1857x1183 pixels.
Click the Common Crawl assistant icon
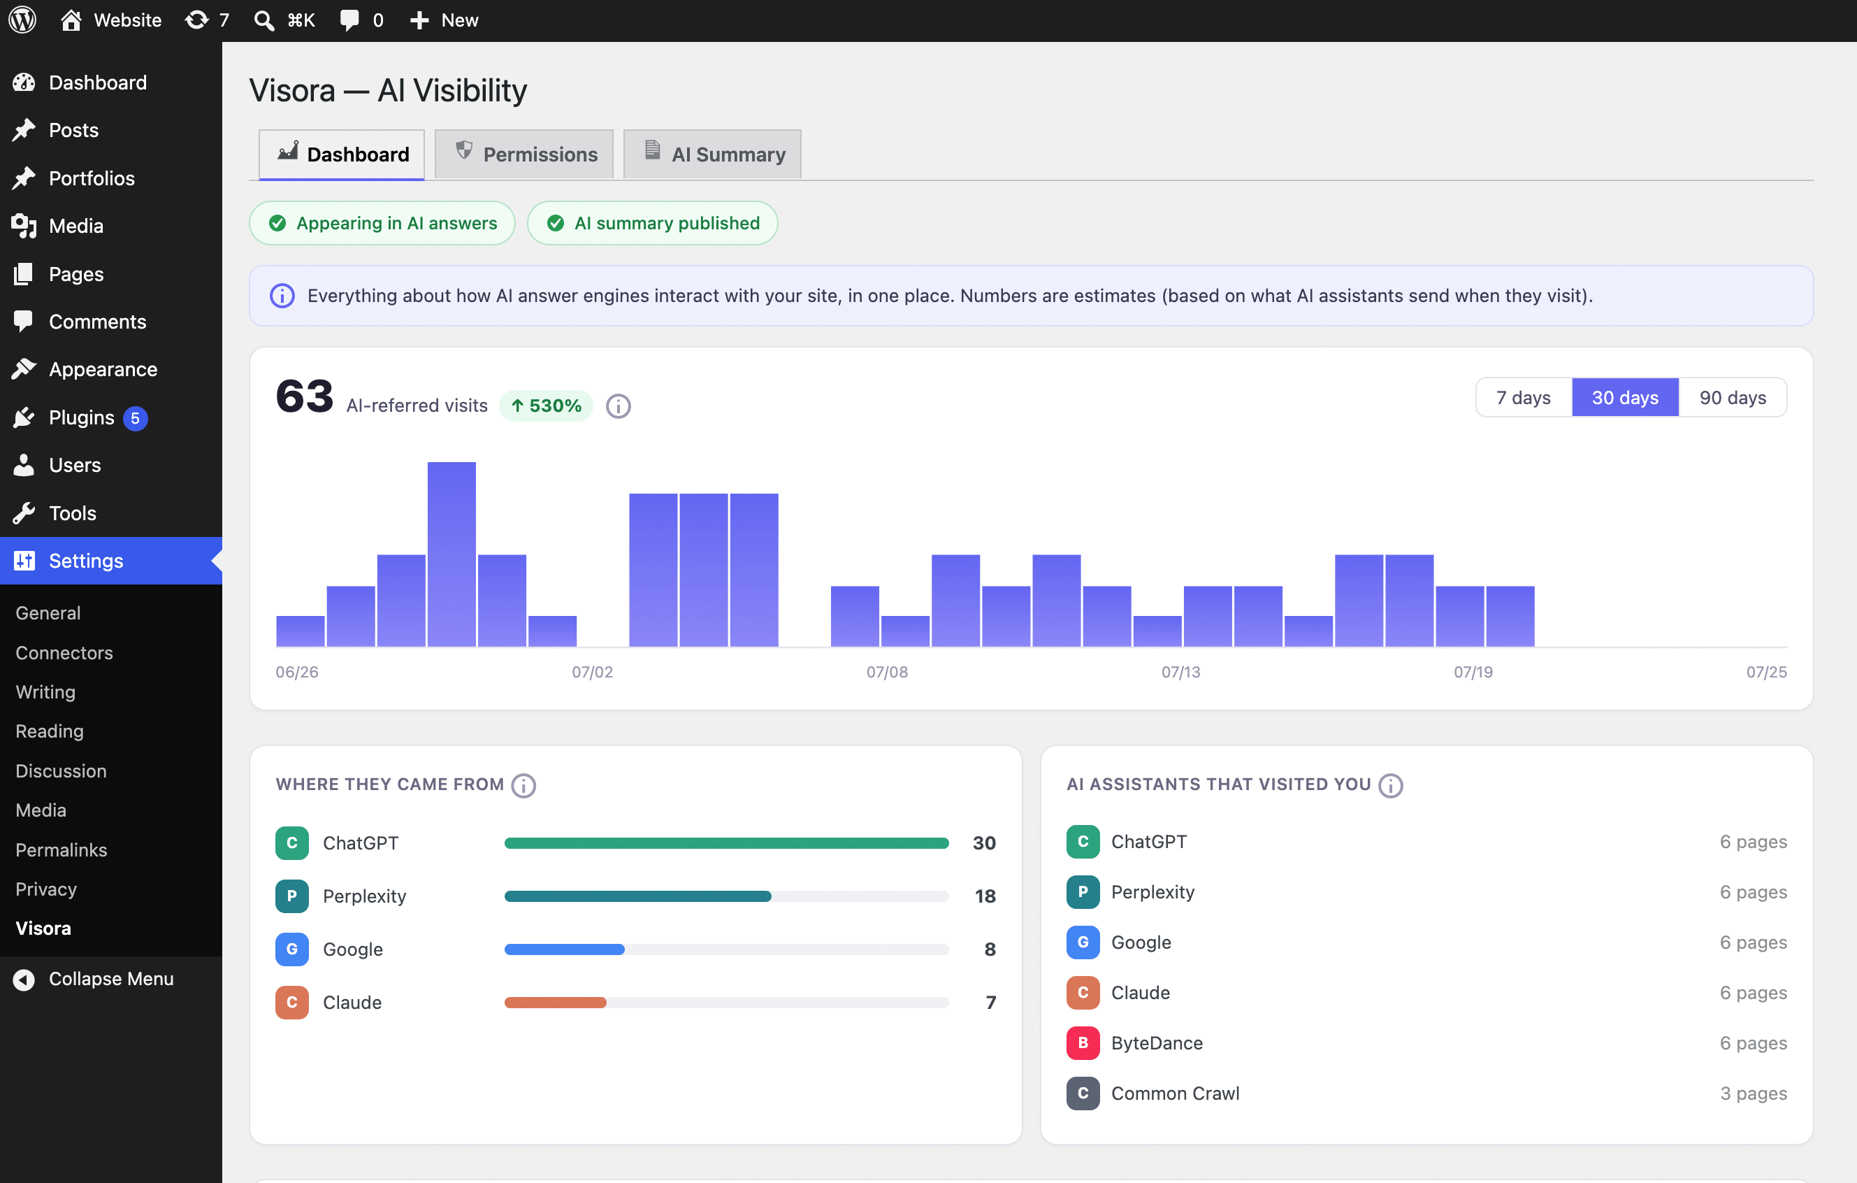point(1083,1094)
